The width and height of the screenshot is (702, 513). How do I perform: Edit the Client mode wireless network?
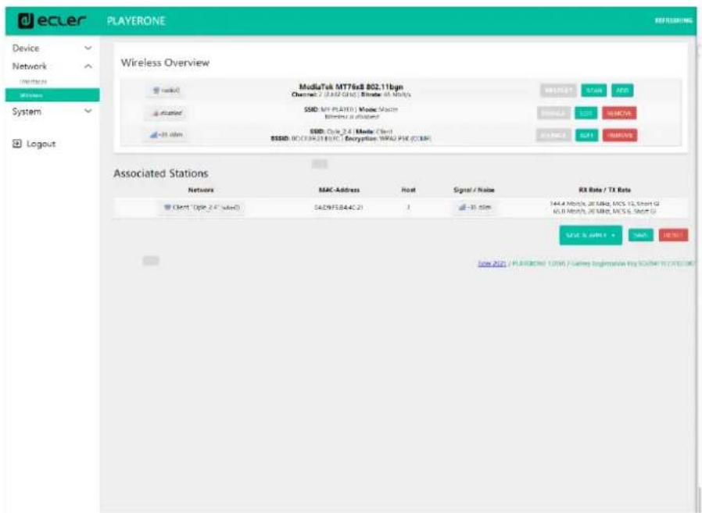click(x=586, y=135)
